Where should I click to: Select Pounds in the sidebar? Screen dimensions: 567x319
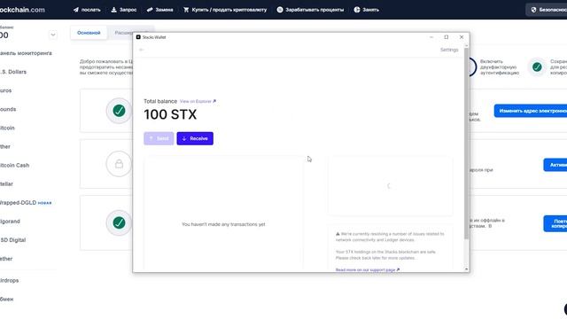[x=8, y=109]
